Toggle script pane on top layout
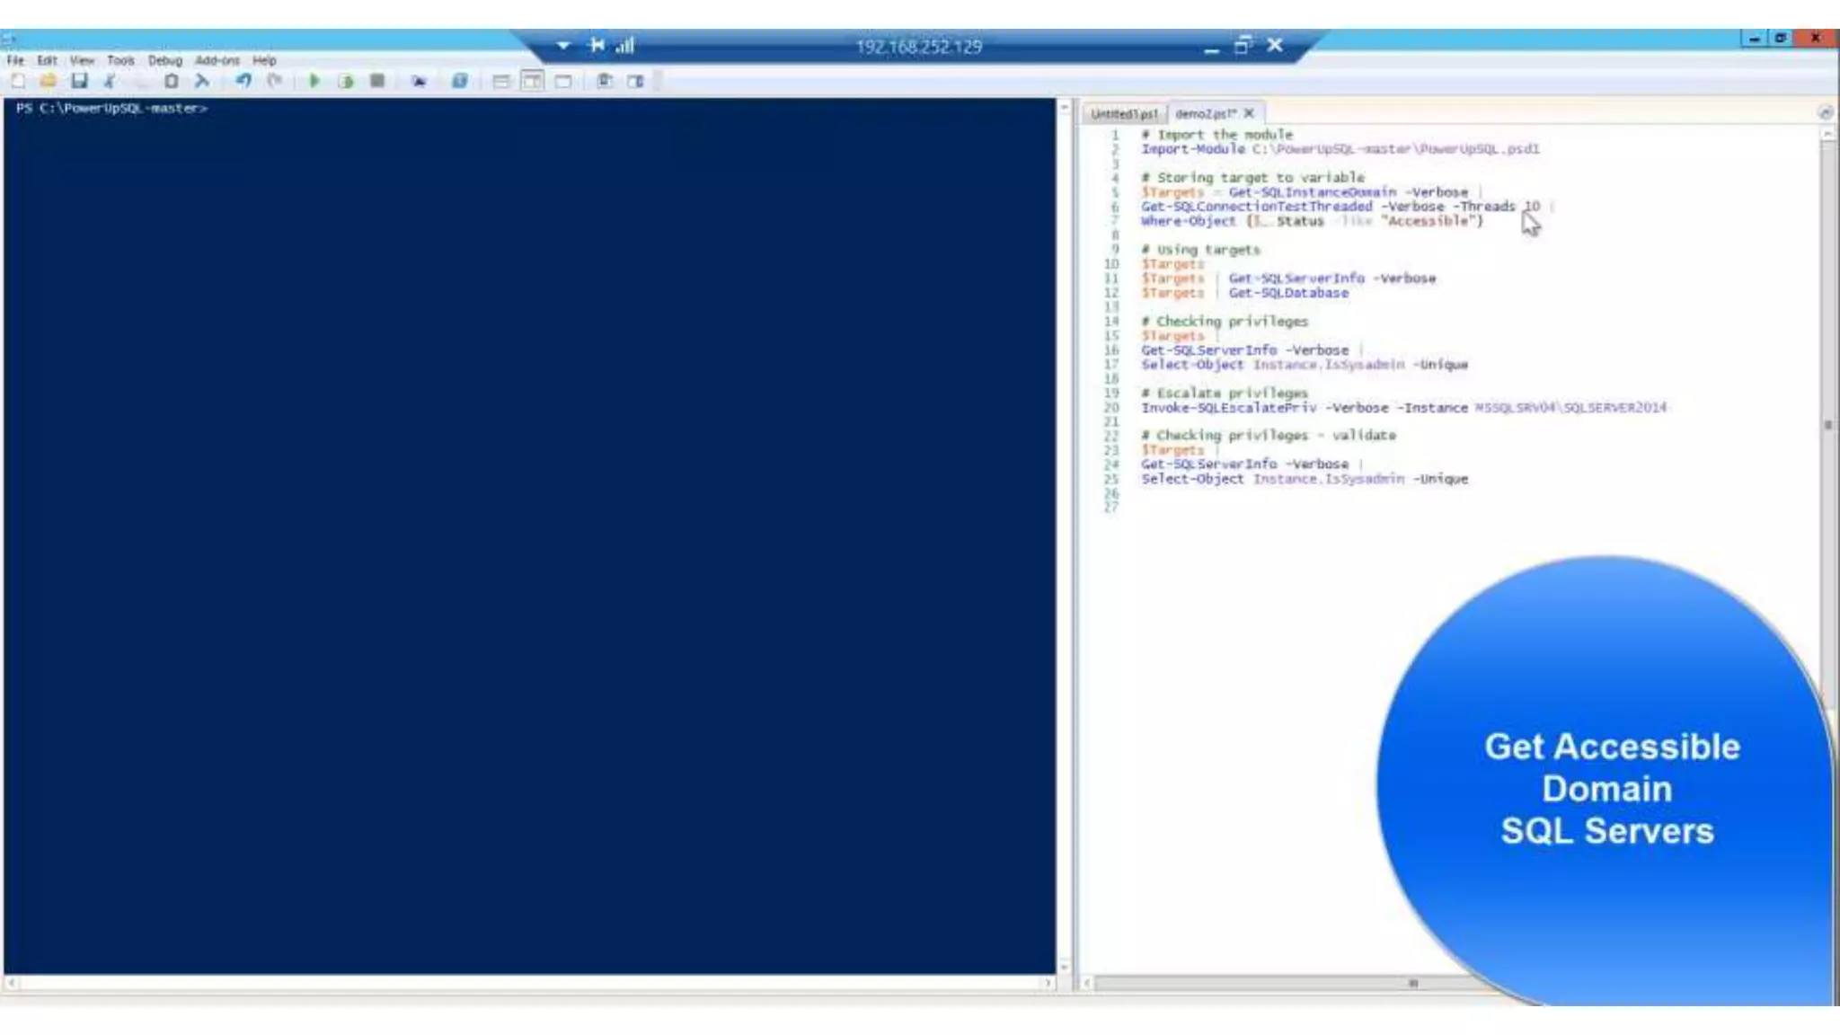 tap(501, 82)
